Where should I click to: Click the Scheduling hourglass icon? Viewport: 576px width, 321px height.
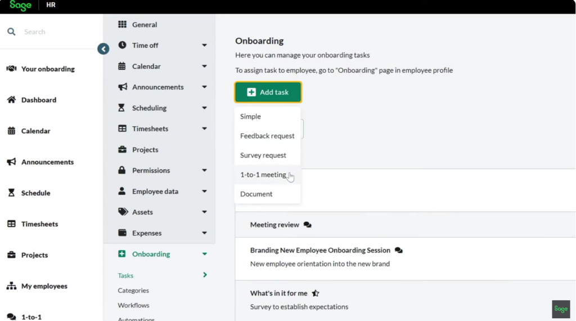[x=121, y=108]
